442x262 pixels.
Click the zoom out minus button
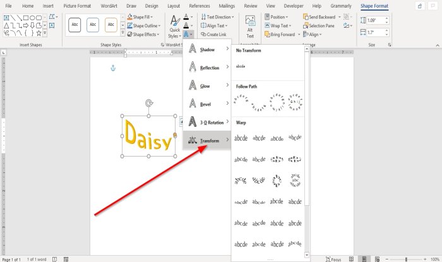(387, 259)
